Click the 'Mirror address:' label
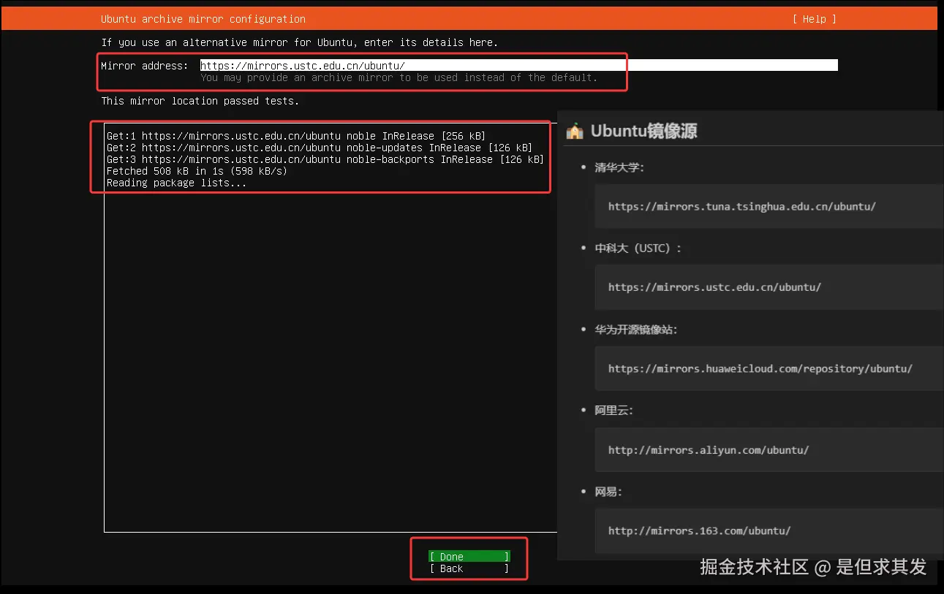The image size is (944, 594). [x=145, y=66]
